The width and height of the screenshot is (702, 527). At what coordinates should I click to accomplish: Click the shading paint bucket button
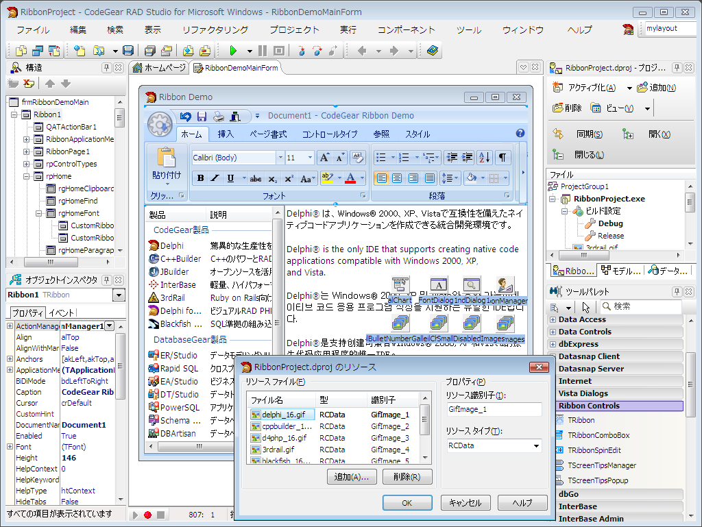472,178
